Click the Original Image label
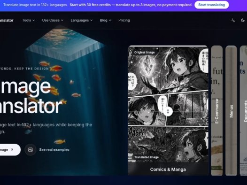The height and width of the screenshot is (185, 247). coord(144,53)
